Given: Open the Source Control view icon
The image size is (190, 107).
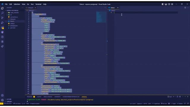Looking at the screenshot, I should pos(2,18).
